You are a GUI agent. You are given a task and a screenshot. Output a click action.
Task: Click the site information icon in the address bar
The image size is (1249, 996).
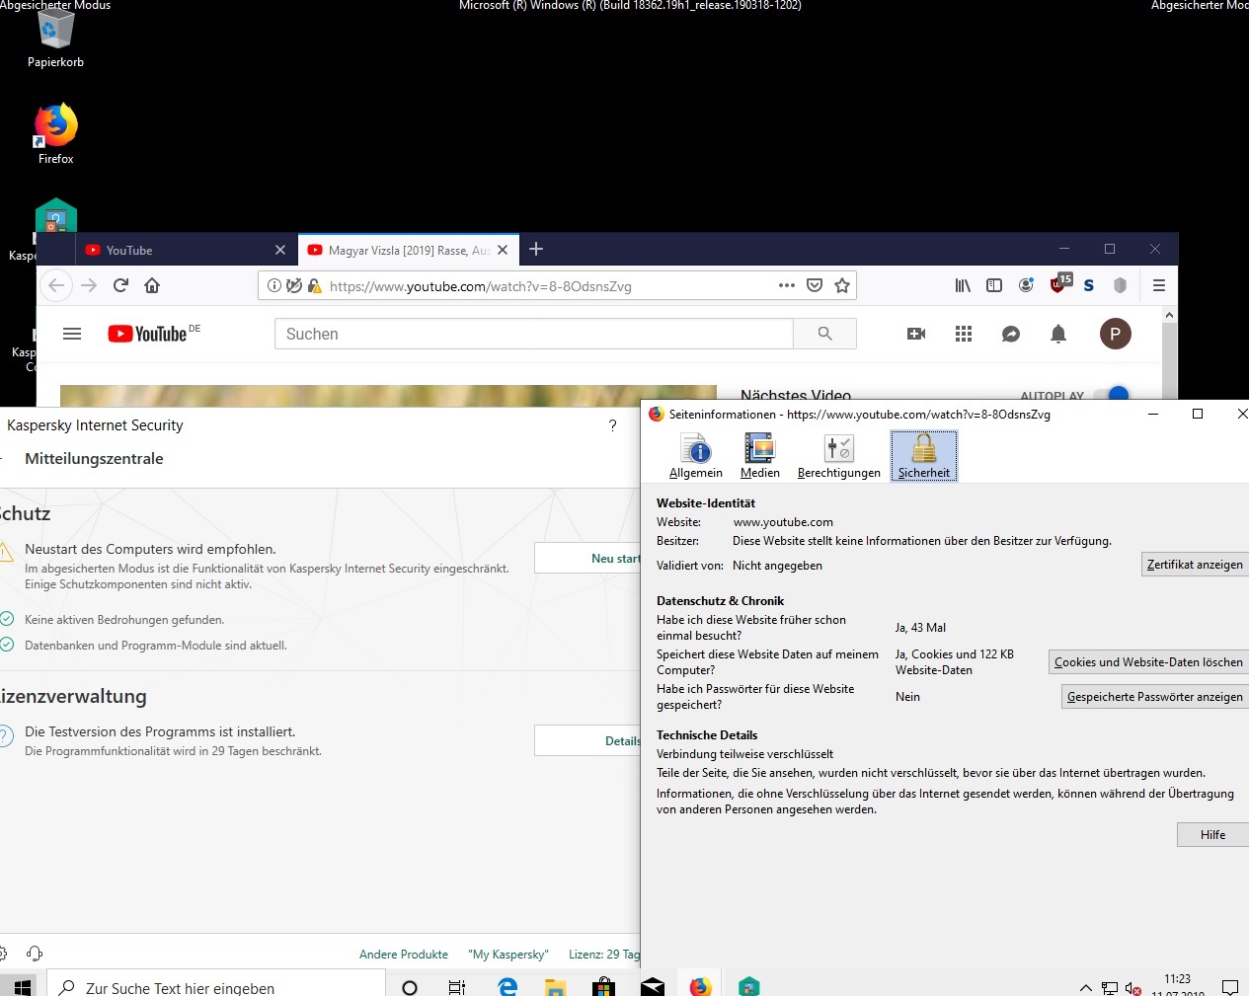point(274,285)
